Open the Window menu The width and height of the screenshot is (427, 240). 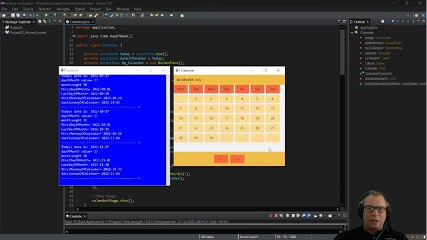click(123, 9)
